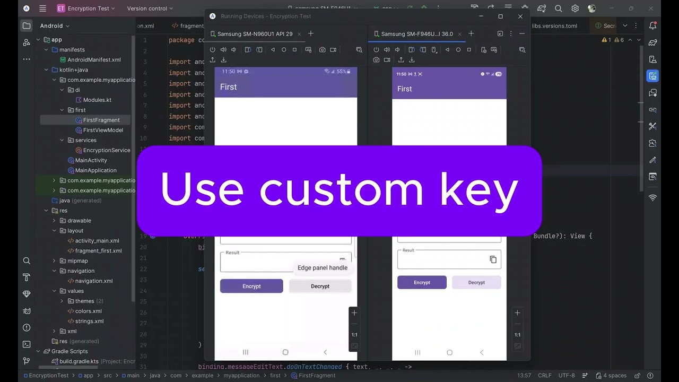The width and height of the screenshot is (679, 382).
Task: Tap Decrypt on the SM-N960U1 phone
Action: pos(320,286)
